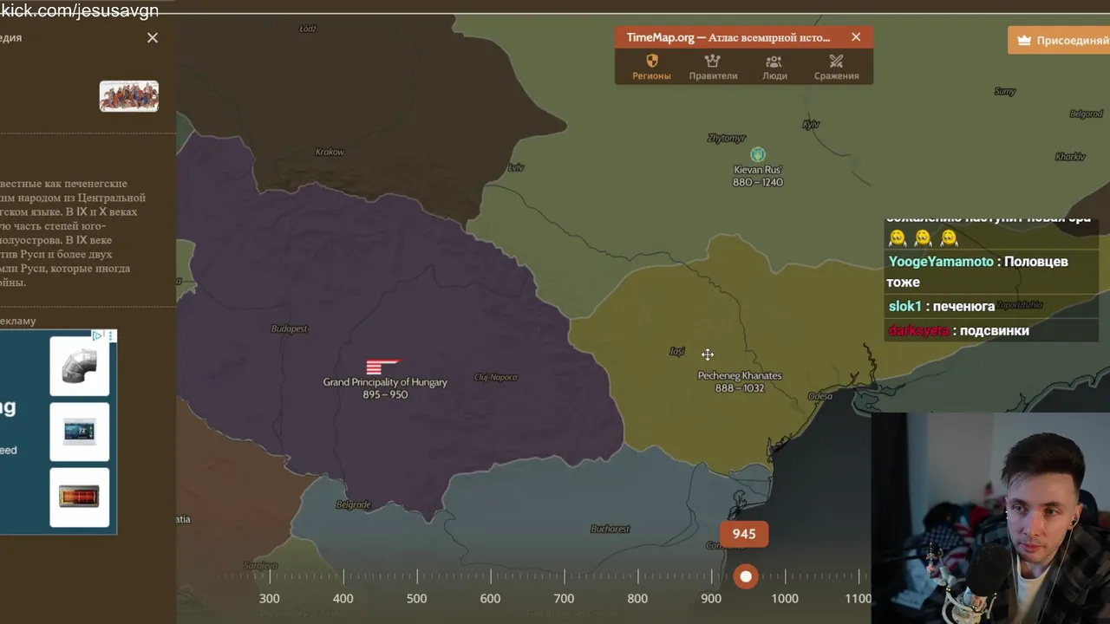Viewport: 1110px width, 624px height.
Task: Click the Kharkiv city label
Action: point(1070,157)
